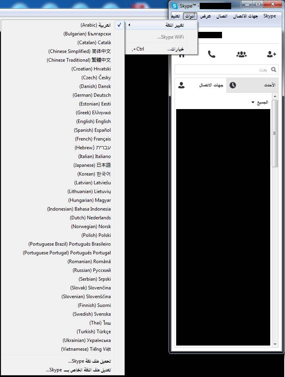Choose خيارات... from tools menu
Screen dimensions: 285x377
[161, 49]
